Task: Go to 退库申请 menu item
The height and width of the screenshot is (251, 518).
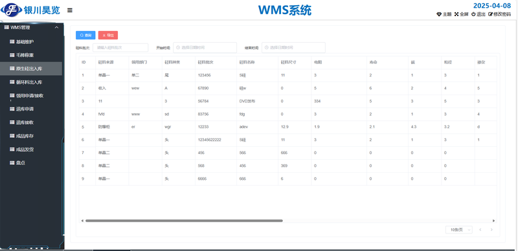Action: click(31, 109)
